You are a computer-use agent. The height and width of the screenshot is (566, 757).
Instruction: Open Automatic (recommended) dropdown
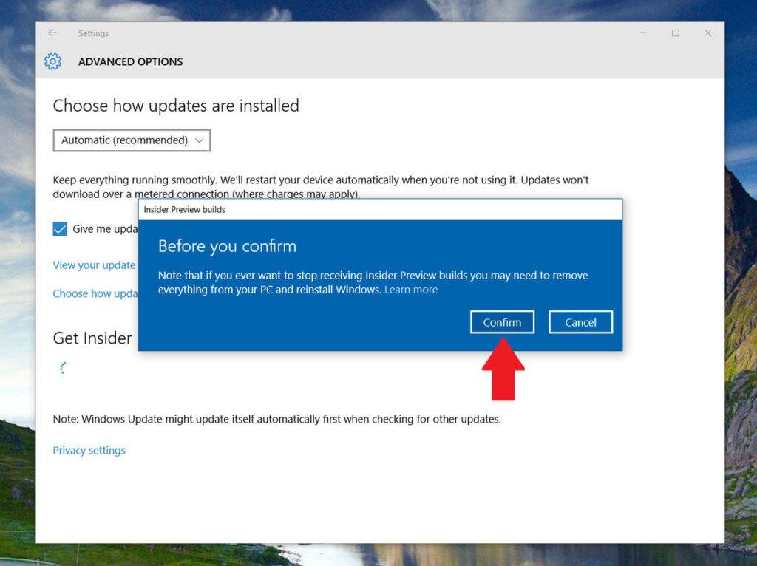tap(132, 140)
